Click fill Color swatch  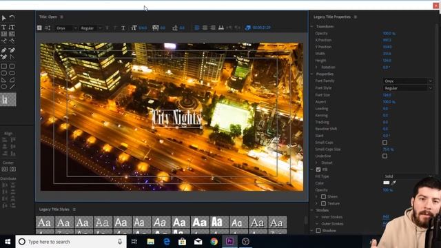tap(387, 183)
